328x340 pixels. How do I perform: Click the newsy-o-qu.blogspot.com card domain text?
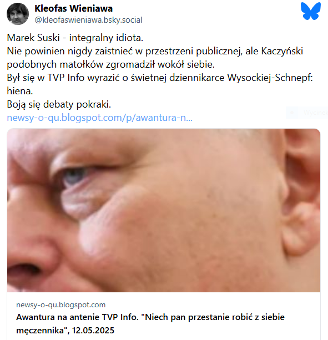[60, 305]
